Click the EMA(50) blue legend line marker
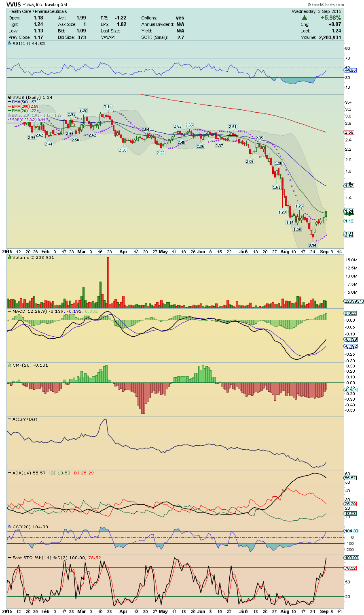Screen dimensions: 364x615 pos(10,102)
